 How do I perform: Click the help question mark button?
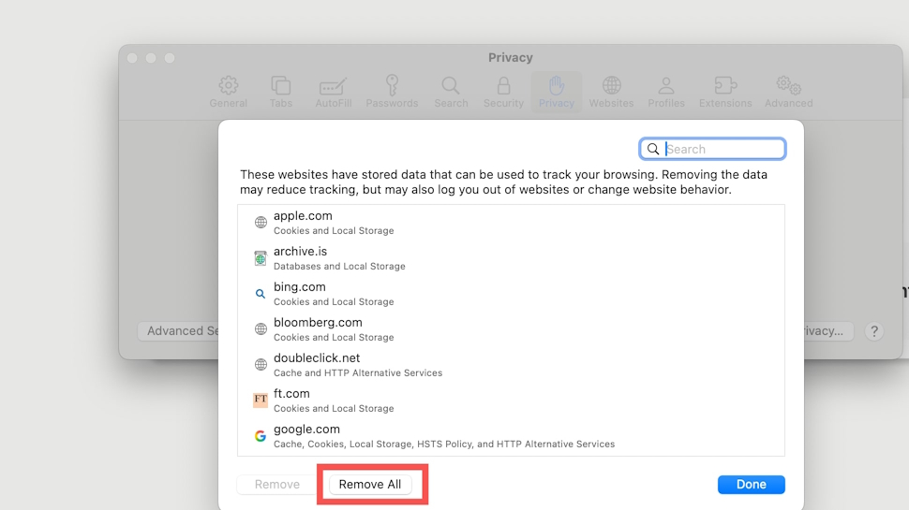874,331
